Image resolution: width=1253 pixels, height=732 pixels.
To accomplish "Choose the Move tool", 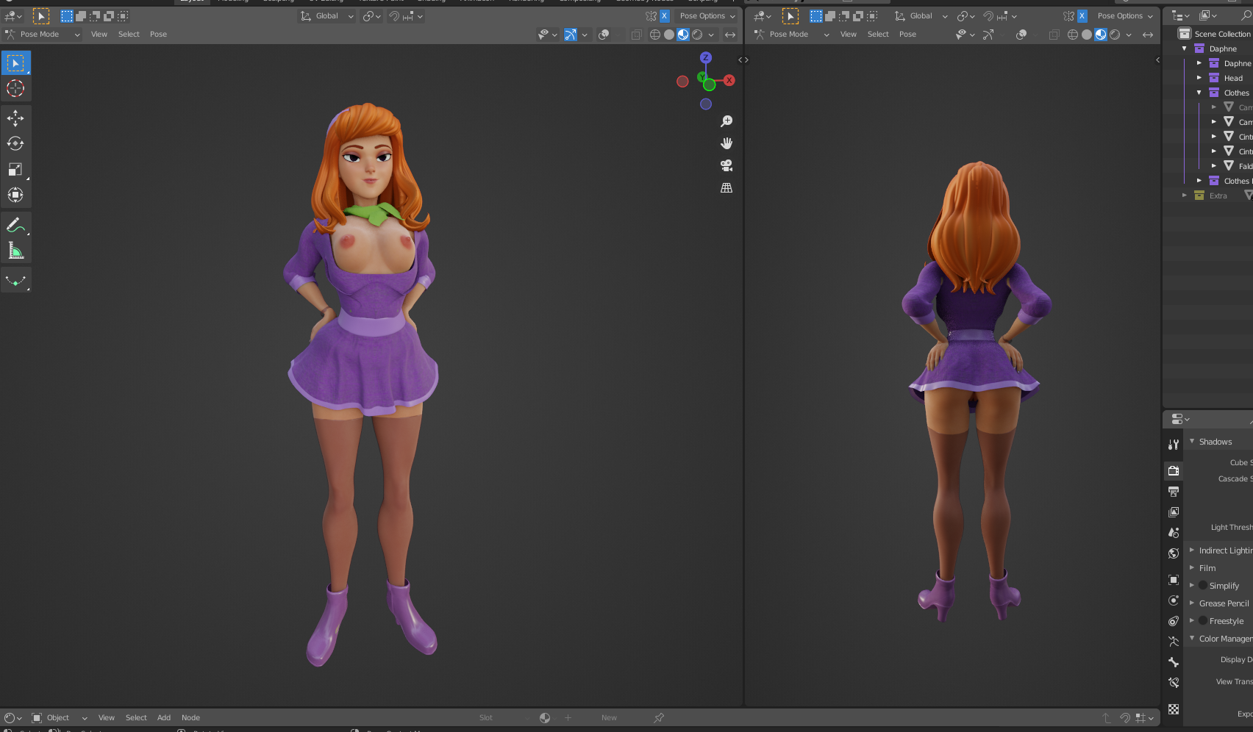I will click(15, 118).
